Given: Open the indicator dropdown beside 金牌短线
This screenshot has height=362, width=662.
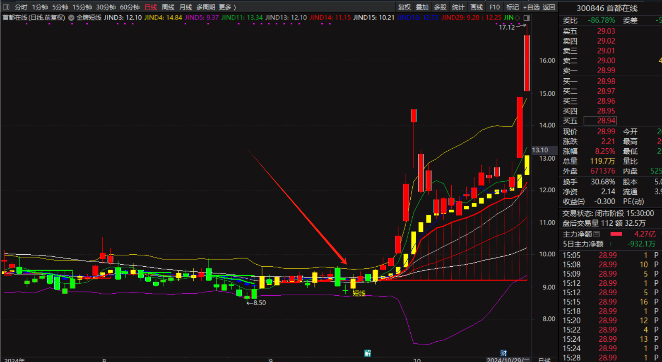Looking at the screenshot, I should 71,18.
